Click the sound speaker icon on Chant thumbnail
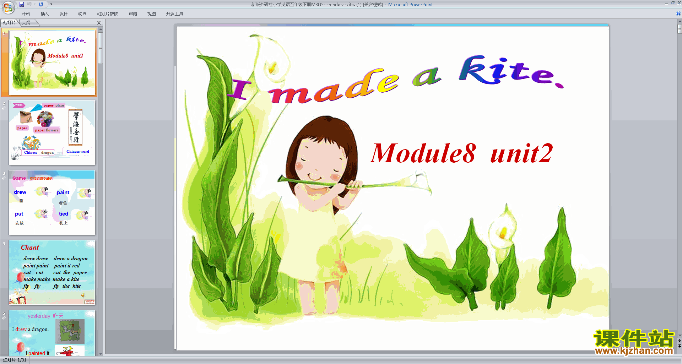The image size is (682, 364). pyautogui.click(x=83, y=295)
